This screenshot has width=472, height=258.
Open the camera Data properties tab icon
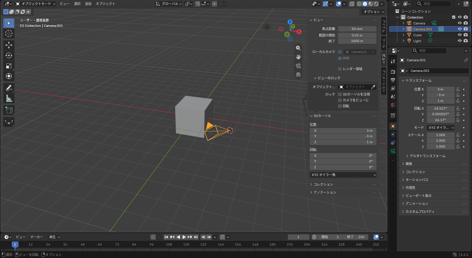[393, 151]
